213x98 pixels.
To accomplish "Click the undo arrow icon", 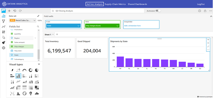I will click(x=15, y=11).
